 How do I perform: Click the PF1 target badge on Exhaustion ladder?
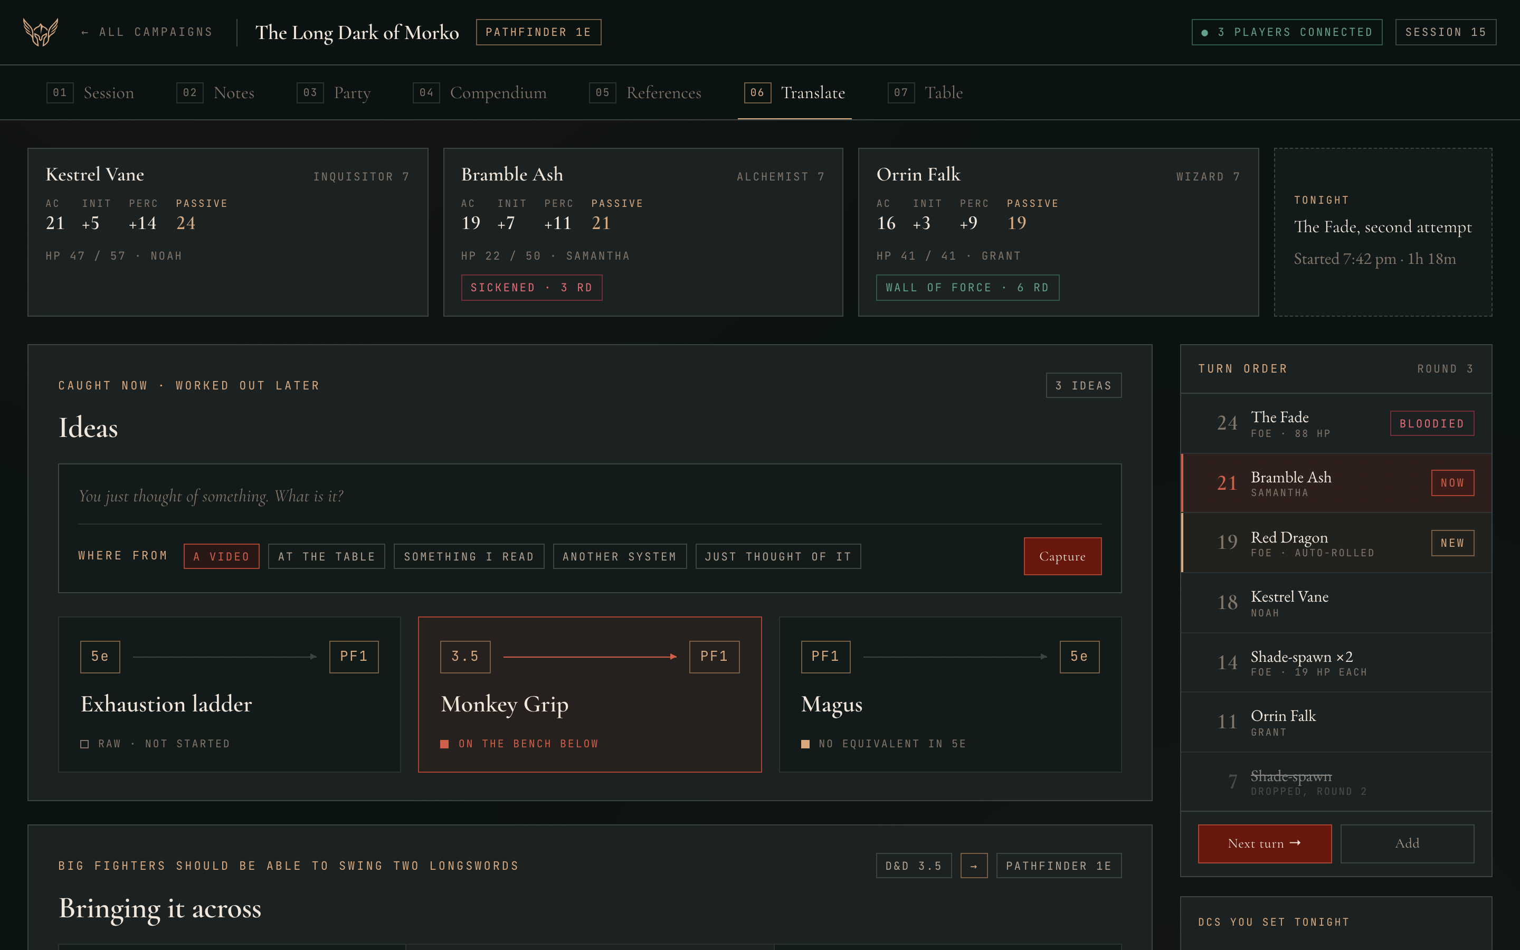click(x=354, y=657)
